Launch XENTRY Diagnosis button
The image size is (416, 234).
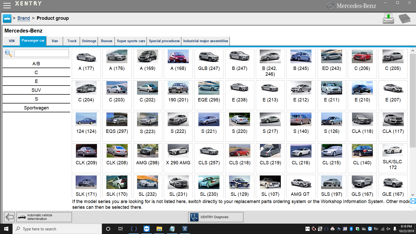[x=216, y=217]
